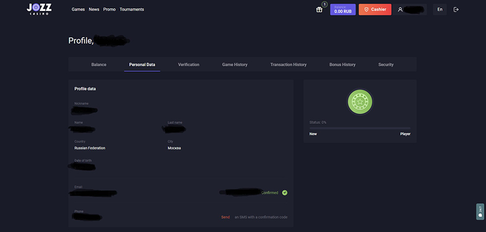This screenshot has width=486, height=232.
Task: Click the user profile avatar icon
Action: [x=400, y=9]
